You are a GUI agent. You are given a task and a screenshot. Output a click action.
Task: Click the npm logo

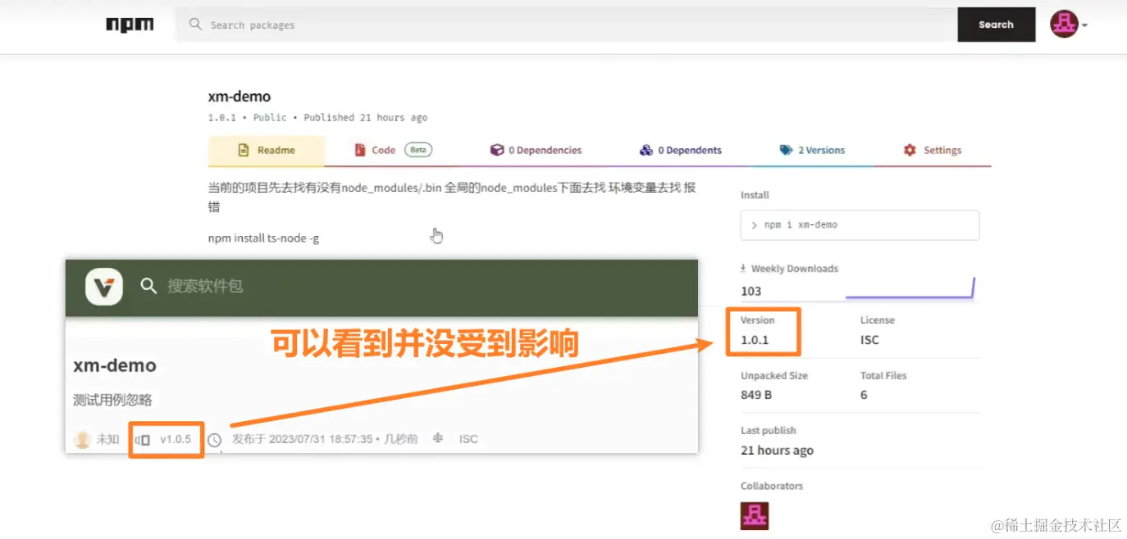pyautogui.click(x=130, y=25)
